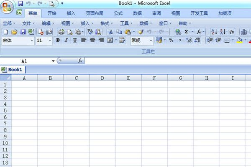
Task: Click the Insert Function fx icon in toolbar
Action: coord(199,32)
